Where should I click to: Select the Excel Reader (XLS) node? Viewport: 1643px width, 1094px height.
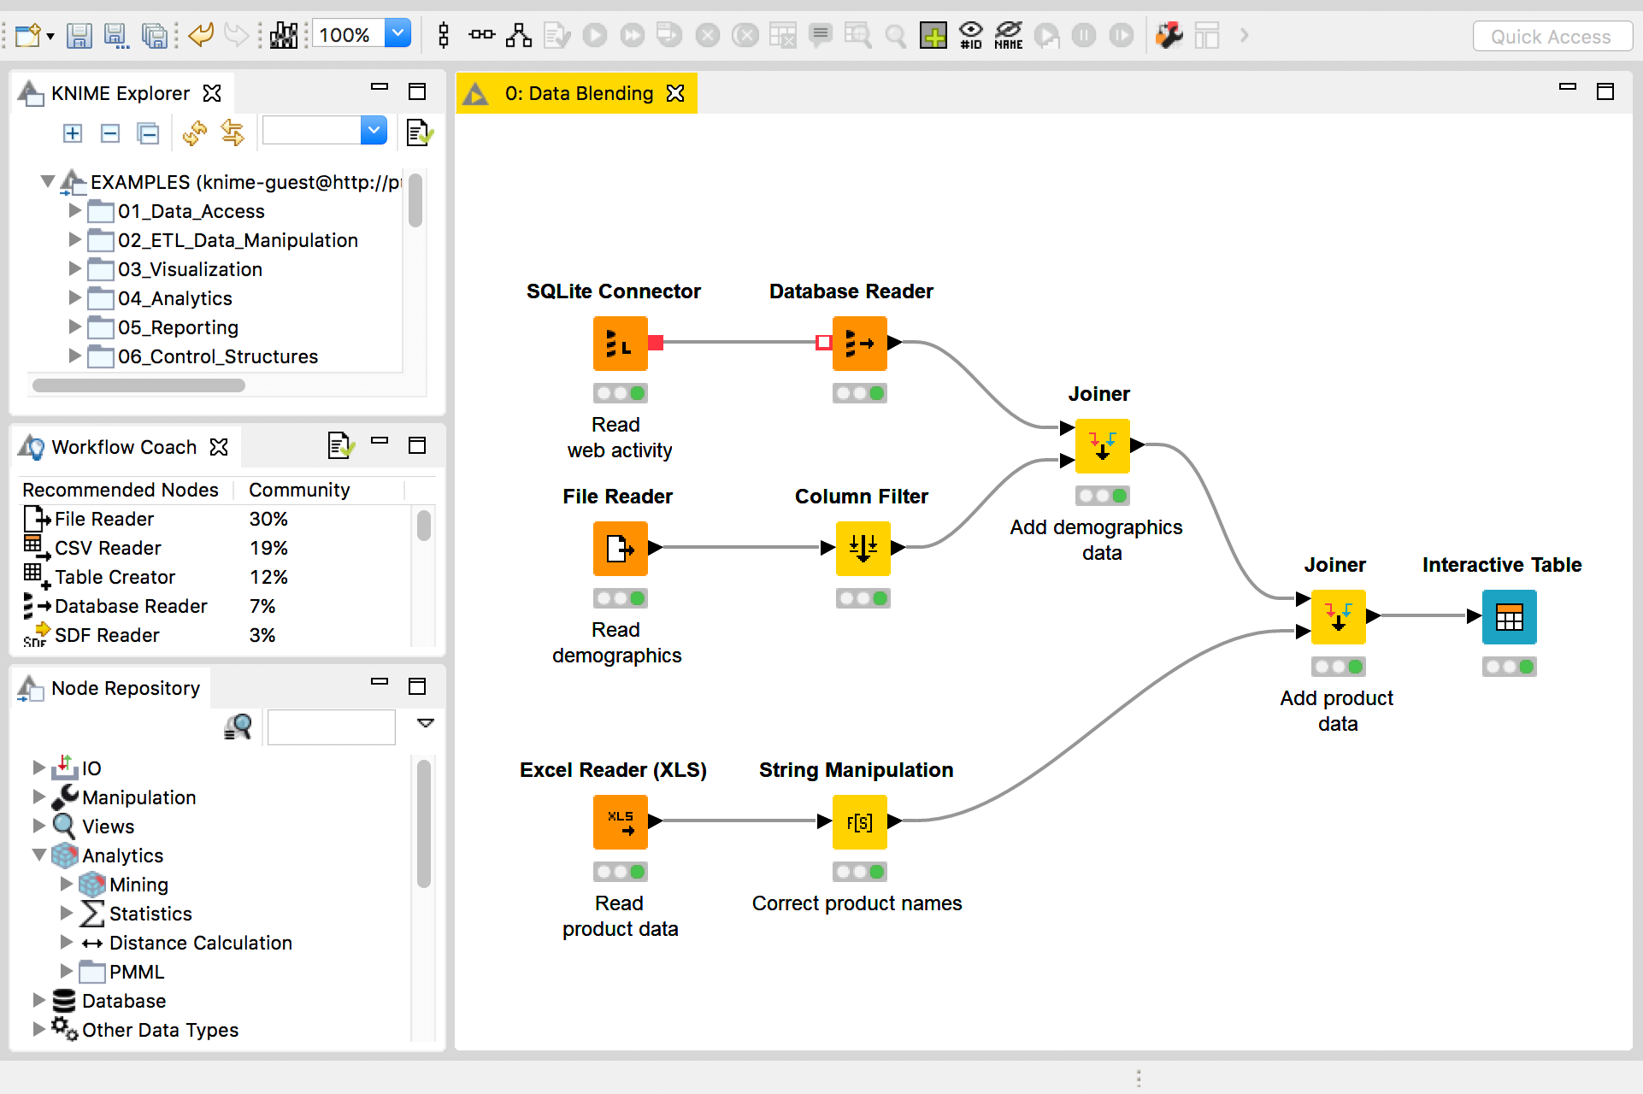point(620,821)
